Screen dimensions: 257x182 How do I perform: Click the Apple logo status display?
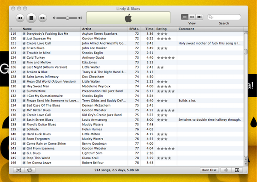128,18
